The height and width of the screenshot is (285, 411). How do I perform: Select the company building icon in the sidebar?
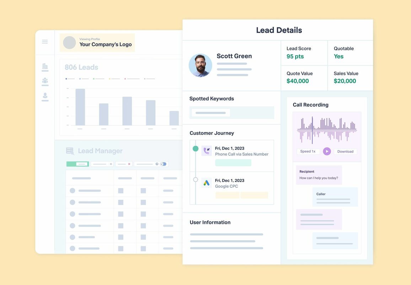tap(45, 66)
